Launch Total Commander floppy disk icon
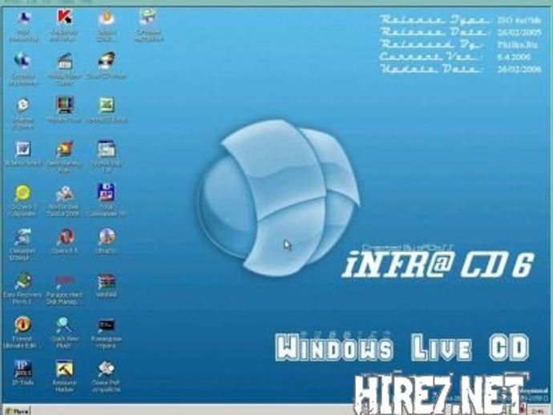Viewport: 553px width, 415px height. coord(107,192)
